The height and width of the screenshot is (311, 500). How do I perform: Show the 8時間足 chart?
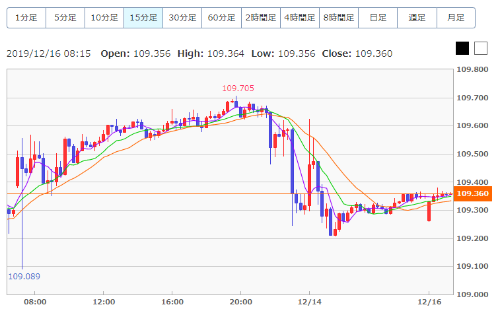(x=339, y=18)
